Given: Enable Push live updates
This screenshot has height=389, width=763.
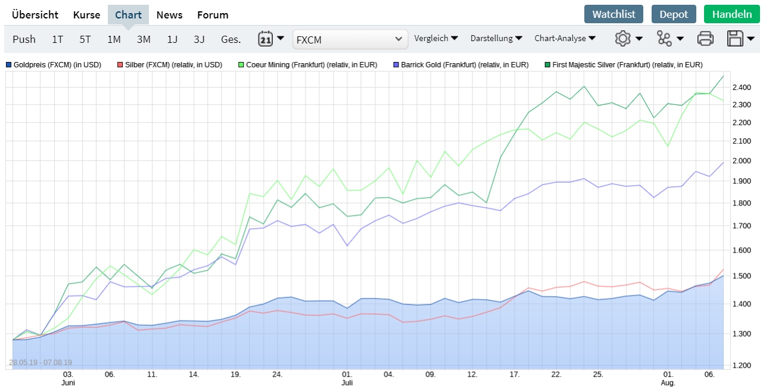Looking at the screenshot, I should pyautogui.click(x=24, y=39).
